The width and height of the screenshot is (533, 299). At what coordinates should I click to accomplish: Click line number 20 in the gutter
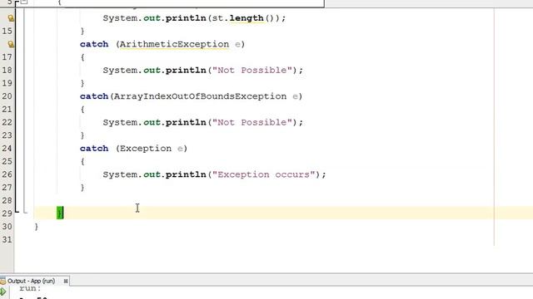tap(7, 96)
